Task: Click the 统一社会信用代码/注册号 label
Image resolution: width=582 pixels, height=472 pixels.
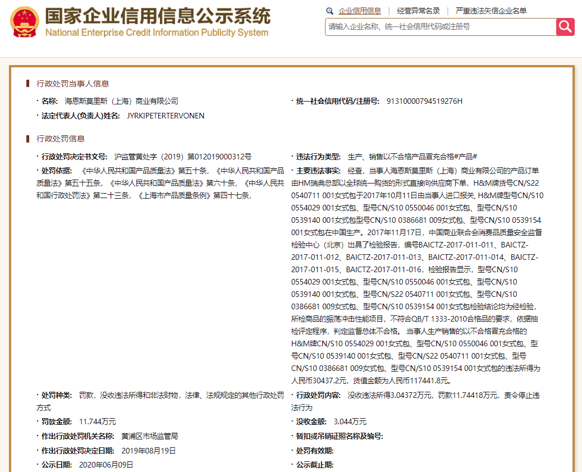Action: (x=337, y=101)
